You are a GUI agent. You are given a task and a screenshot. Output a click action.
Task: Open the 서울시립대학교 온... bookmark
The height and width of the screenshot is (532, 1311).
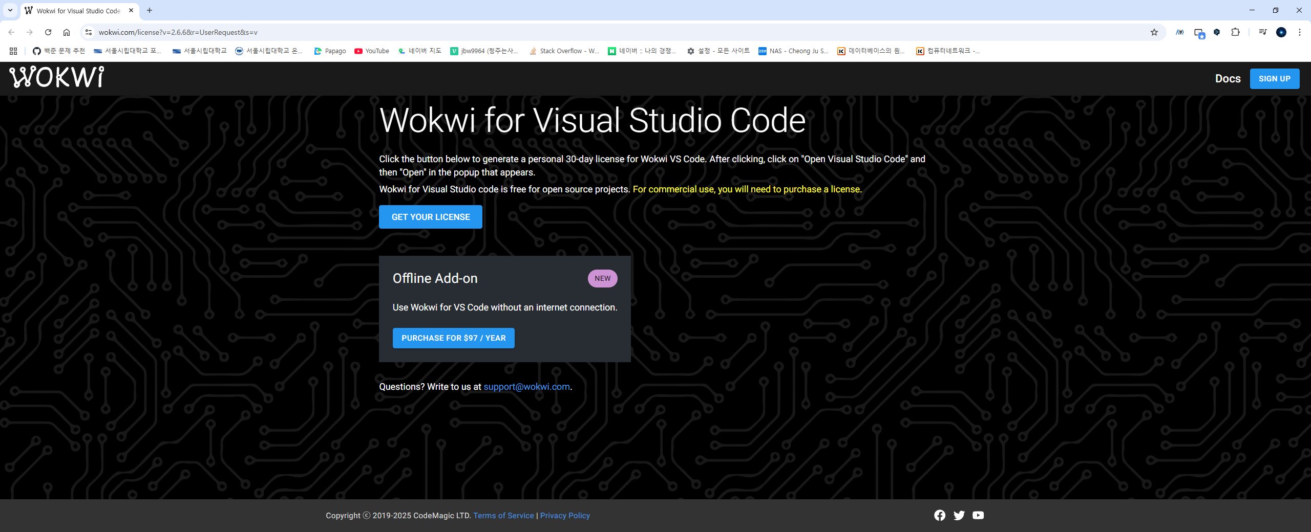(269, 51)
